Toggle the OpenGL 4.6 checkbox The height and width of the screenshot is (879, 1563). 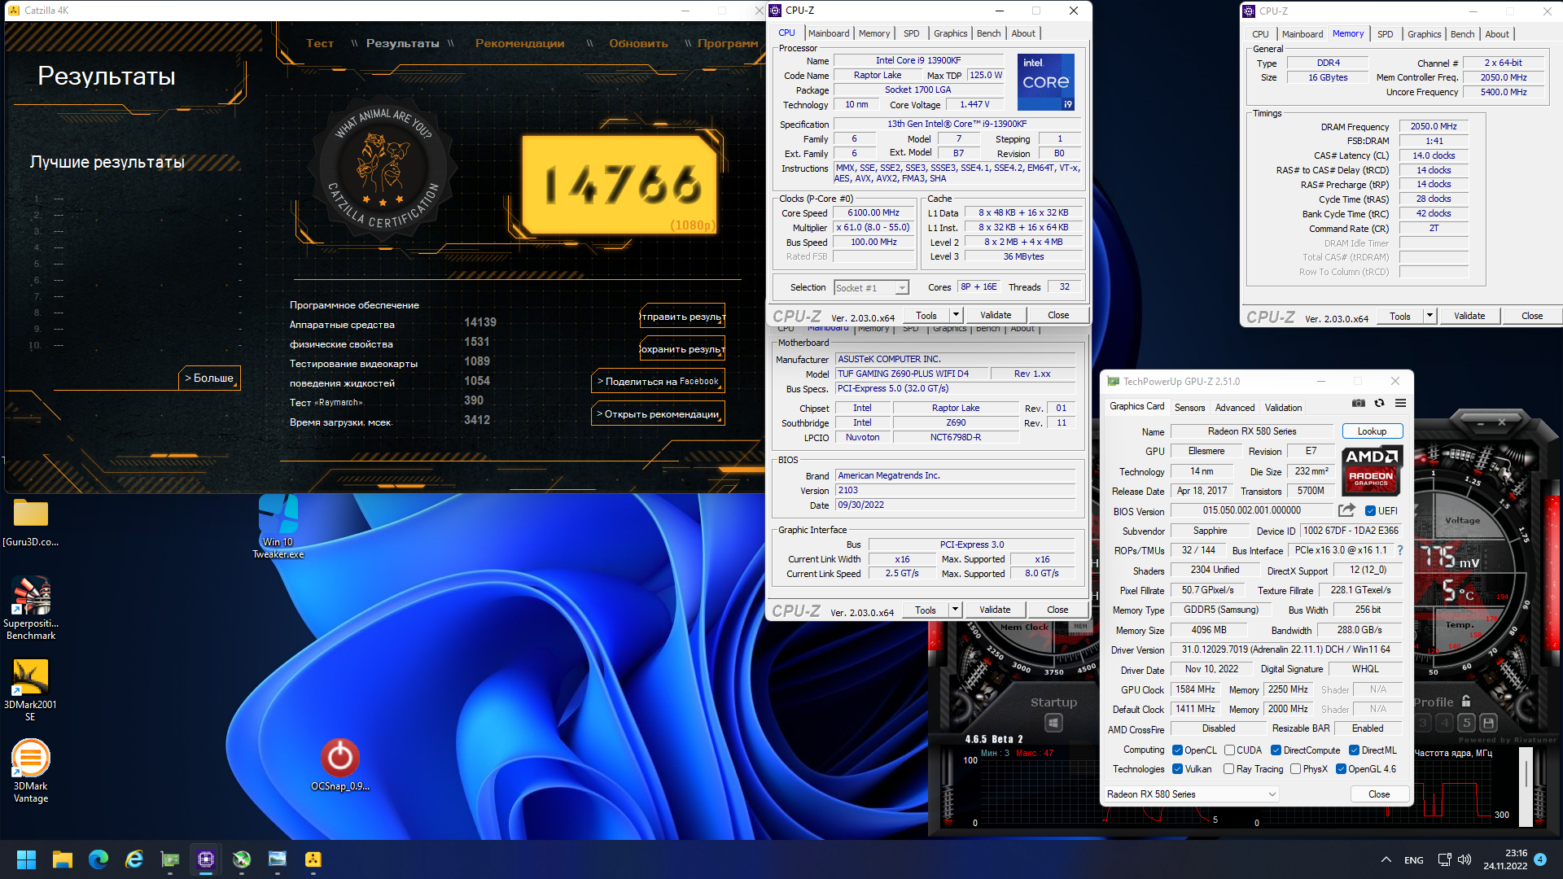(1341, 769)
